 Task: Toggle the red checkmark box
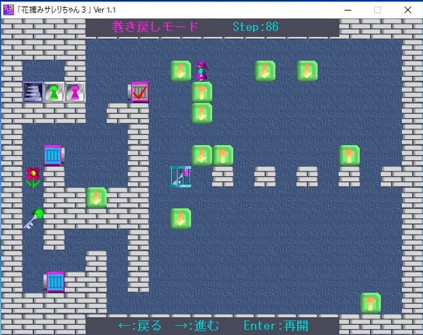138,92
